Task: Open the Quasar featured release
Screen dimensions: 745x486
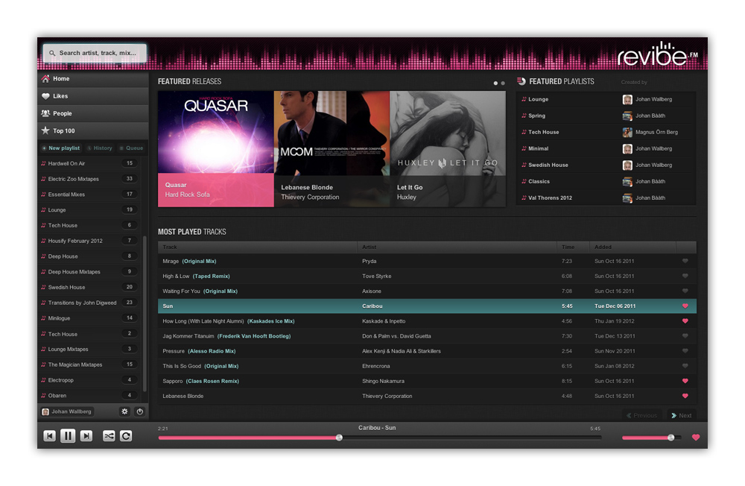Action: (216, 149)
